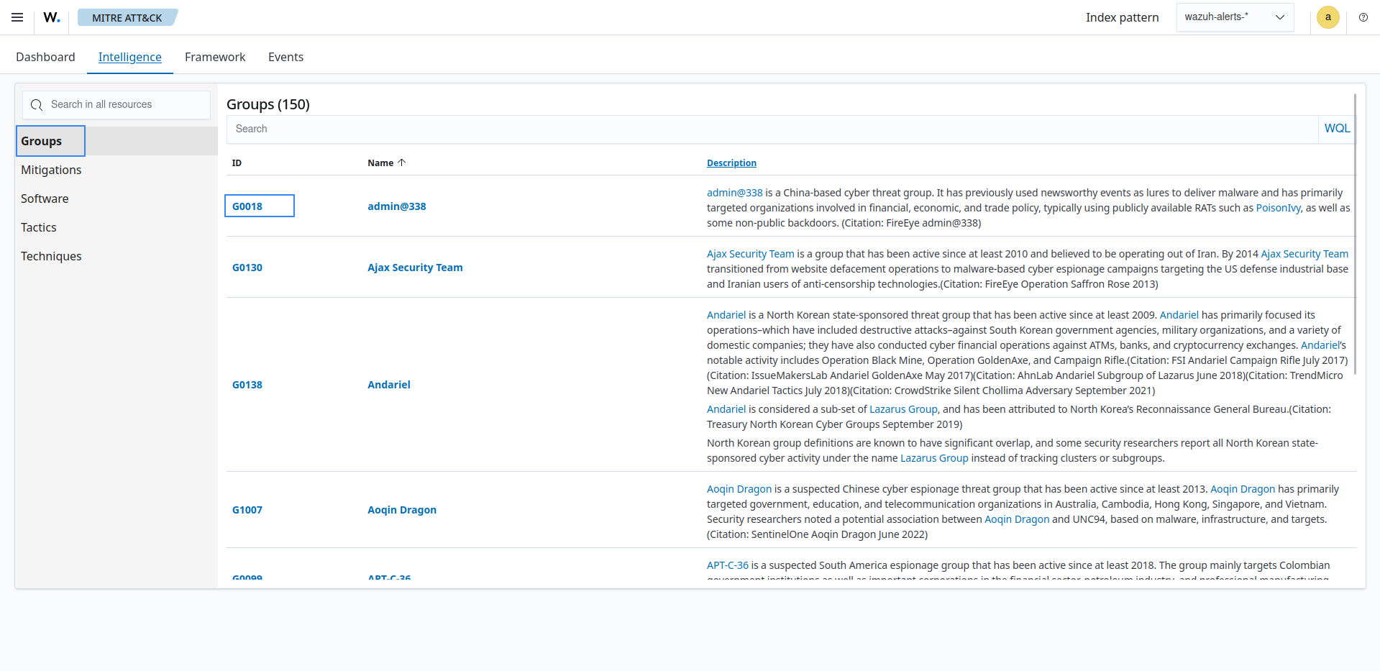Open the Lazarus Group link in Andariel description

pos(903,409)
